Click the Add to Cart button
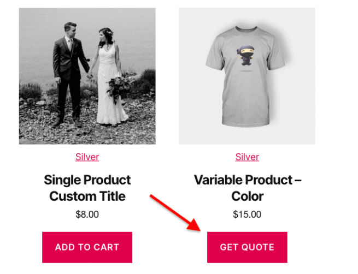Screen dimensions: 358x274 coord(87,247)
